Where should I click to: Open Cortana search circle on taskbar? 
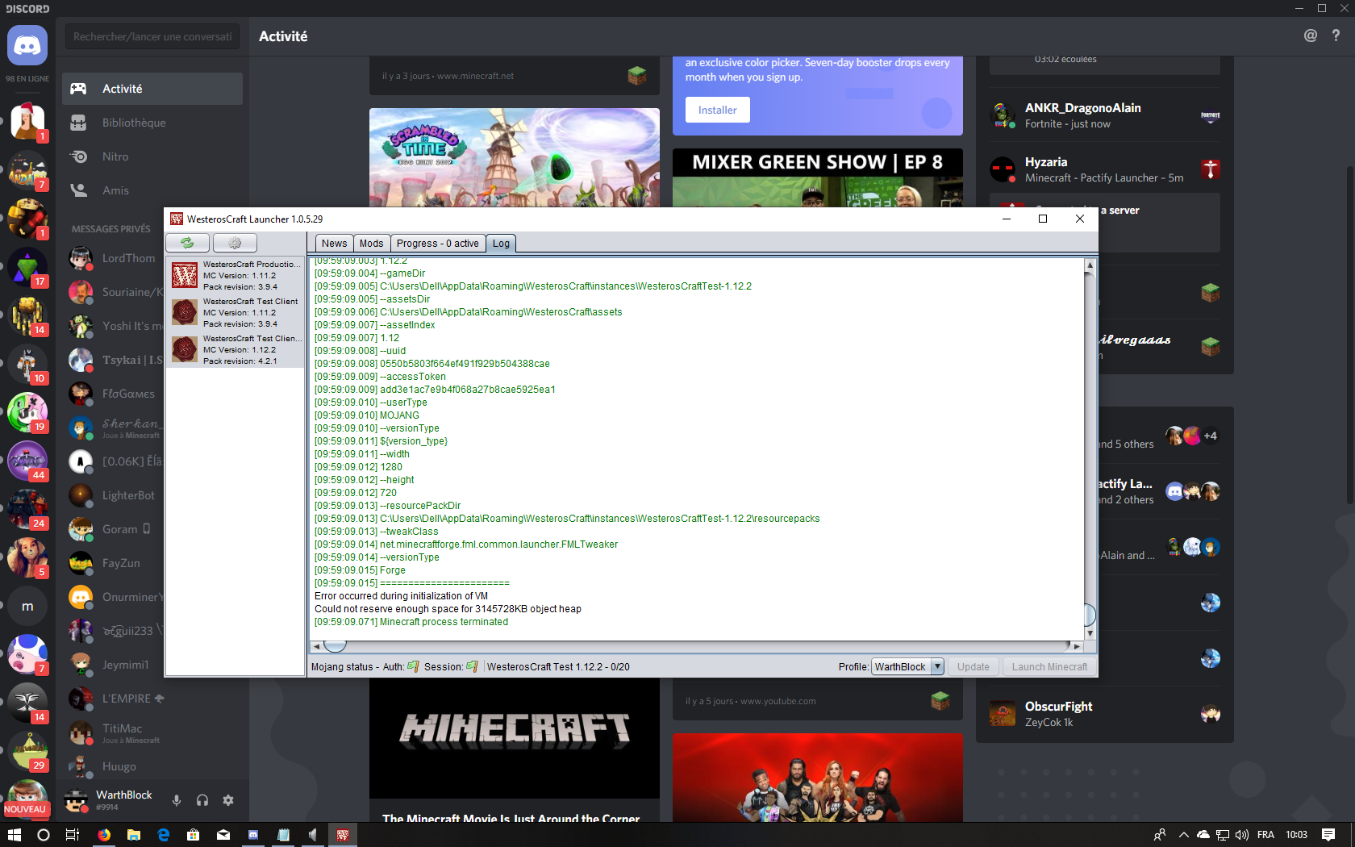44,835
